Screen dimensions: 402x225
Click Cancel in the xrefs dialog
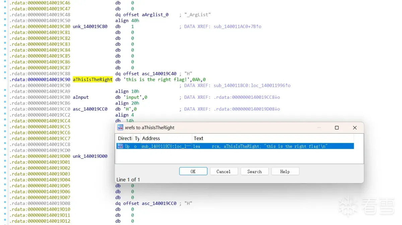coord(224,171)
